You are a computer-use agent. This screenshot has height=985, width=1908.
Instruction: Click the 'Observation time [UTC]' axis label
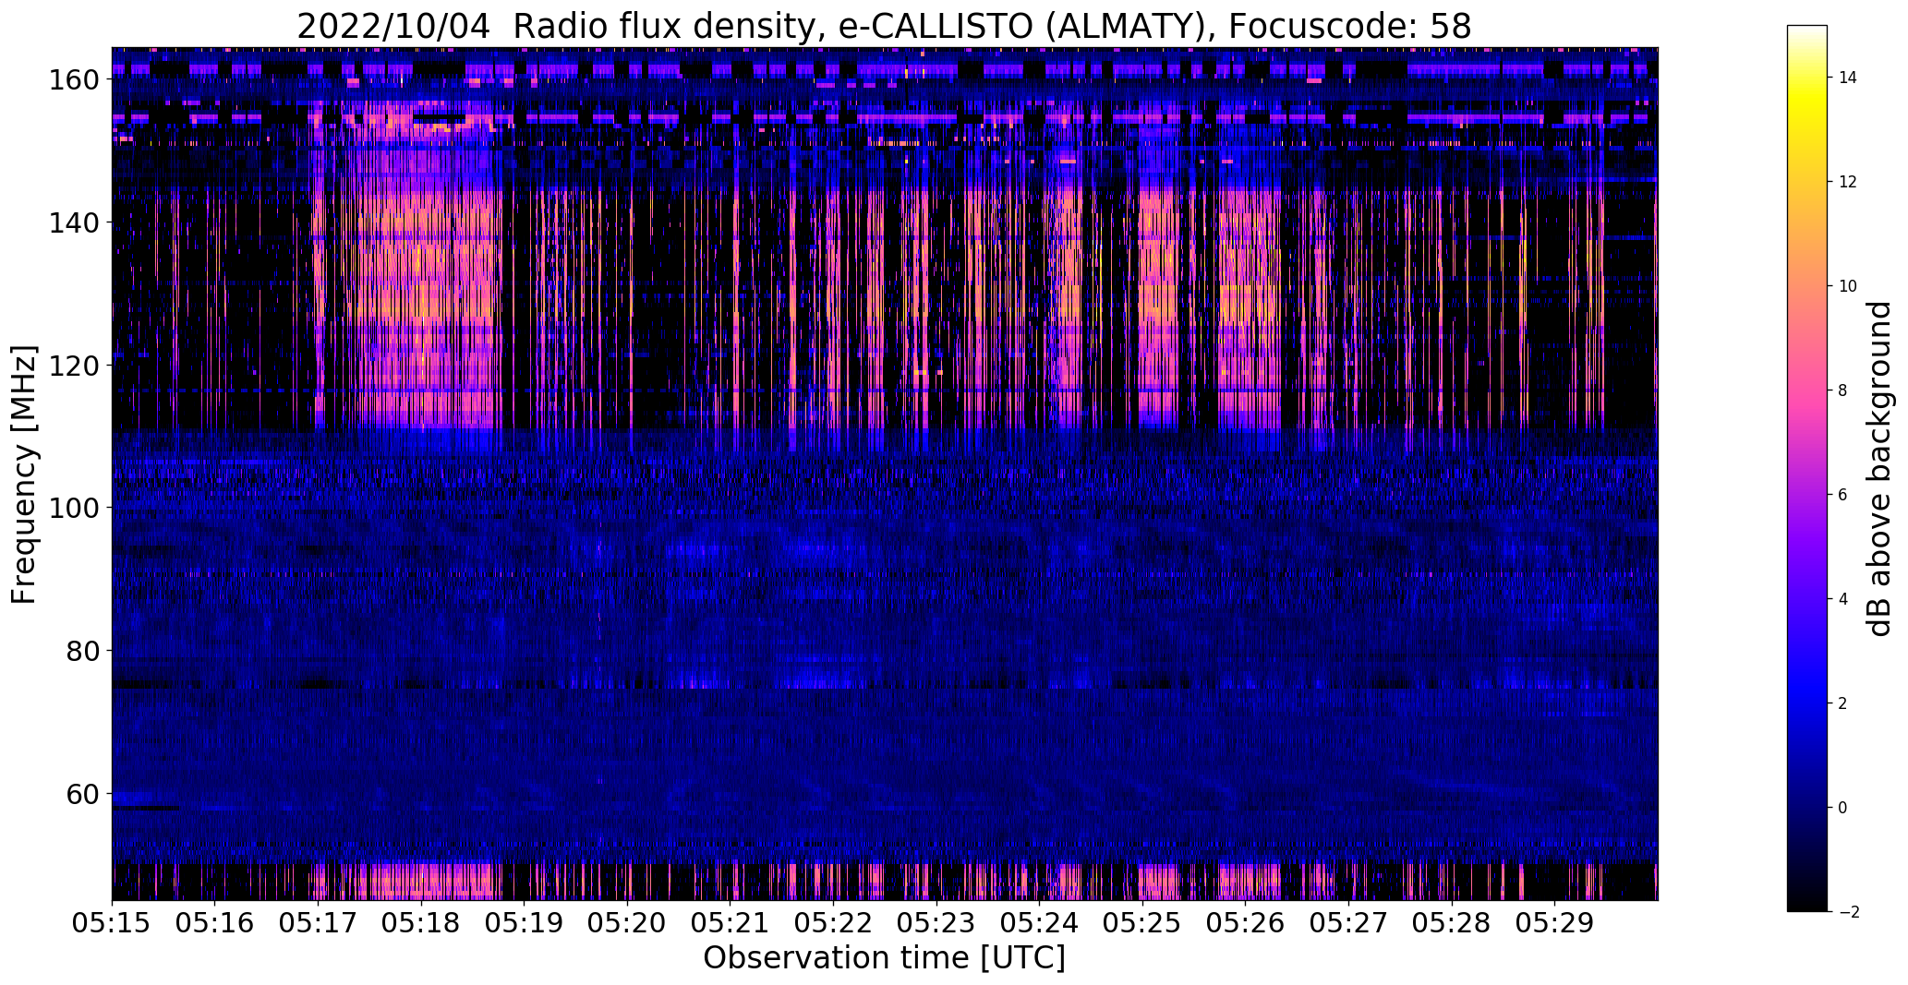pos(884,957)
